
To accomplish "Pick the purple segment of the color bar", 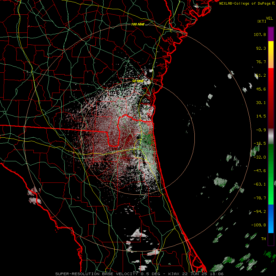I will 271,34.
